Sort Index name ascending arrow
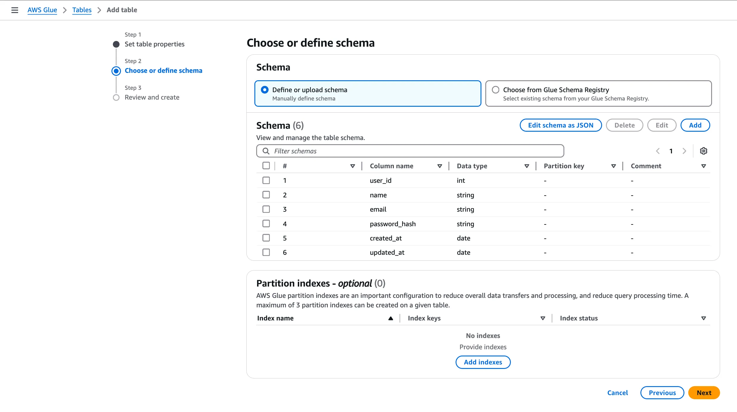737x412 pixels. (390, 318)
